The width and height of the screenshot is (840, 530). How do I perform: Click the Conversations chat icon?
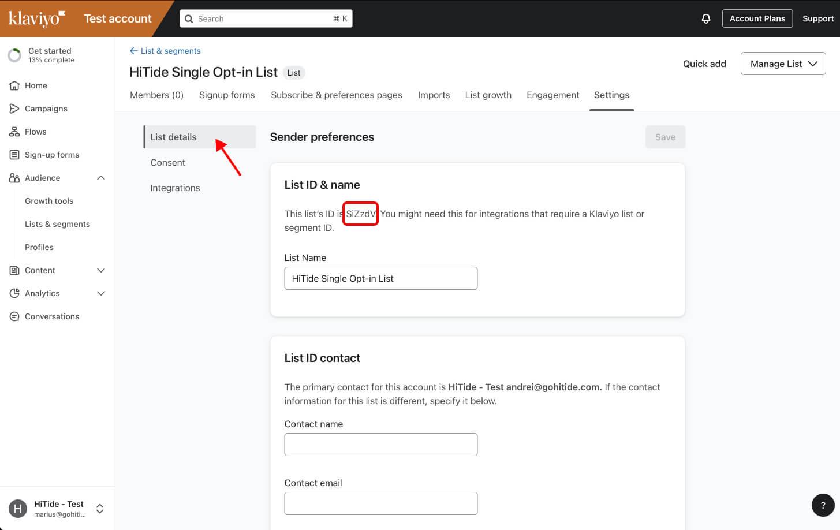pos(14,316)
